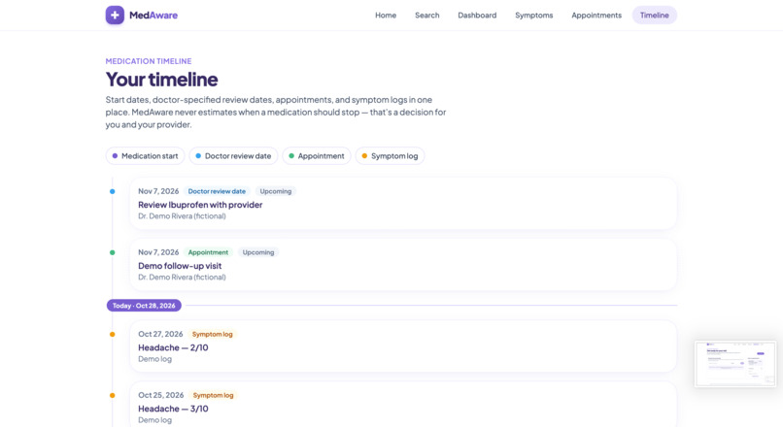Click the Appointment tag on Demo follow-up card
Screen dimensions: 783x427
coord(208,252)
